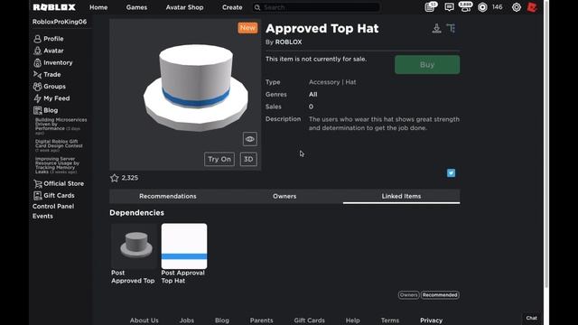The height and width of the screenshot is (325, 578).
Task: Open the Help footer link
Action: 352,320
